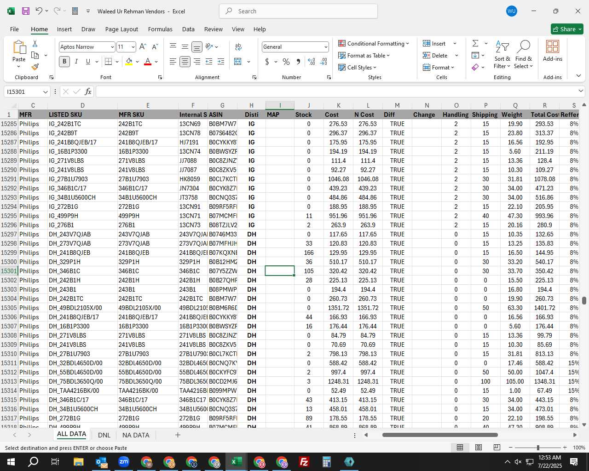Toggle Bold formatting button
This screenshot has width=589, height=471.
[64, 62]
